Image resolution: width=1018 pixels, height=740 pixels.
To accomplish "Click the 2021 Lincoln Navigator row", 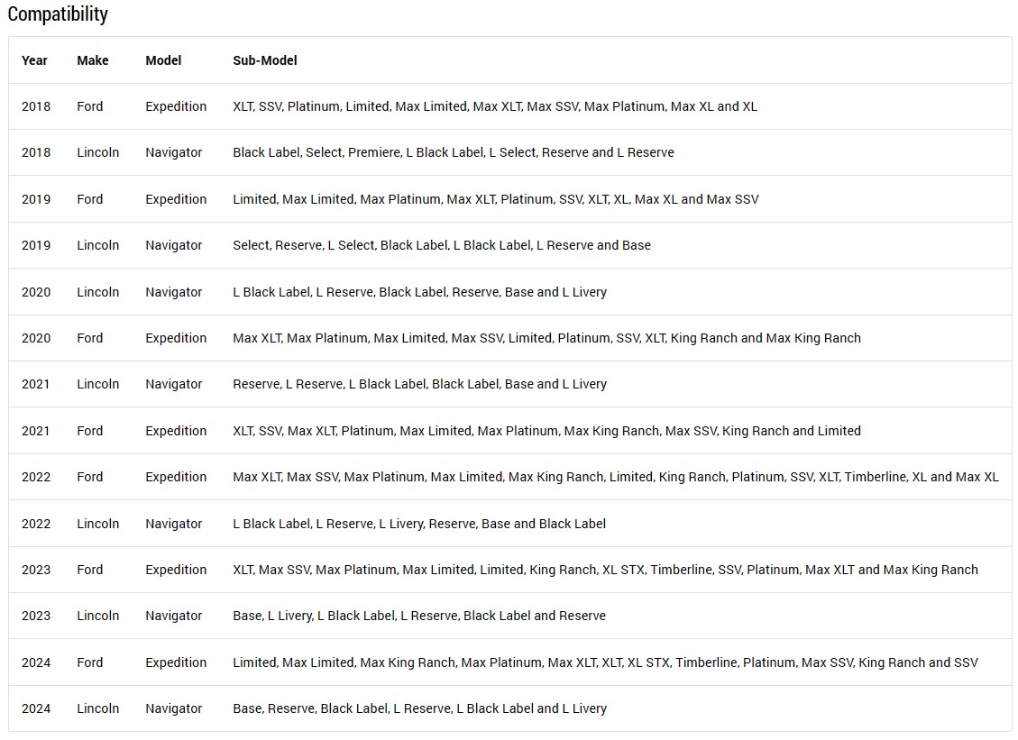I will click(x=509, y=384).
